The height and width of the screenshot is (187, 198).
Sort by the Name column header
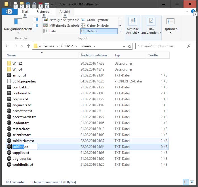point(40,55)
